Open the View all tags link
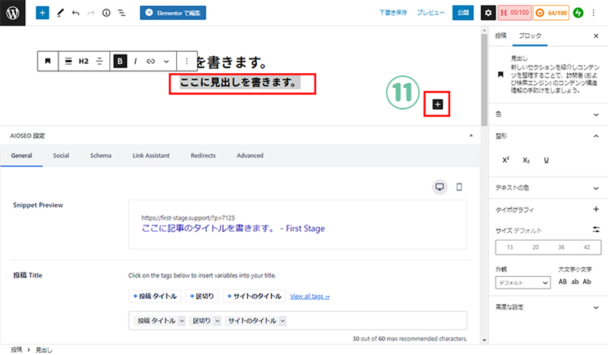 click(x=310, y=296)
